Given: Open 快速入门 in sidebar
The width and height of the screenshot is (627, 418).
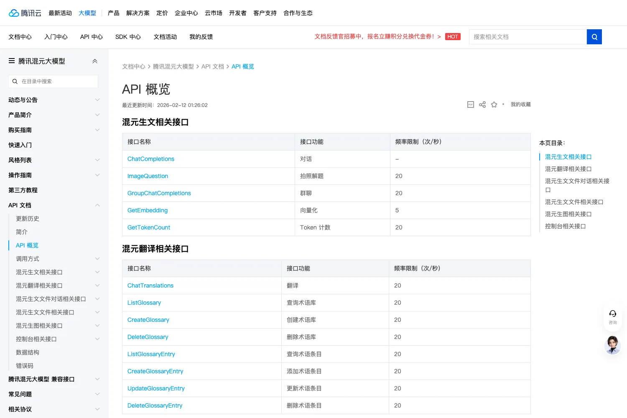Looking at the screenshot, I should click(20, 145).
